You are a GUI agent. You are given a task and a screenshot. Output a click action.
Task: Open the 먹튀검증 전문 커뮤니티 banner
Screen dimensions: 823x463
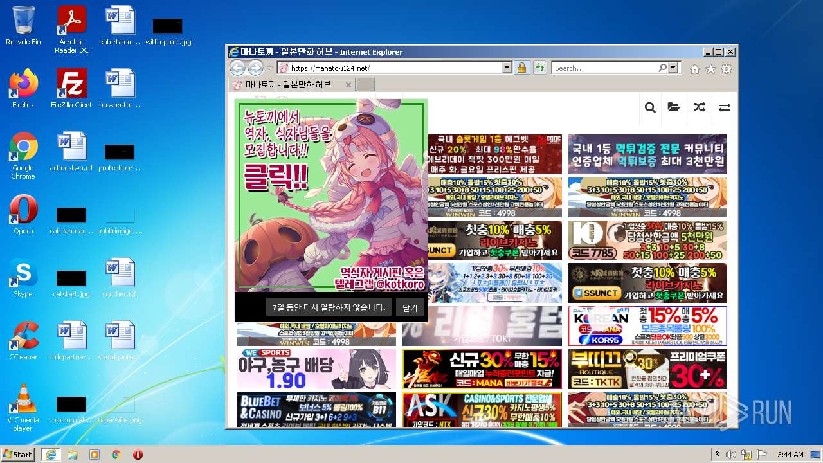(x=647, y=154)
